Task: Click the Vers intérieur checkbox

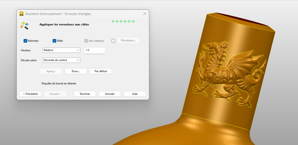Action: (86, 41)
